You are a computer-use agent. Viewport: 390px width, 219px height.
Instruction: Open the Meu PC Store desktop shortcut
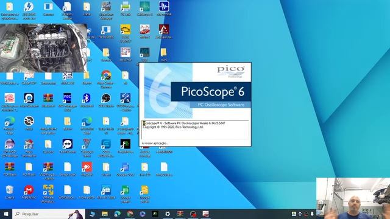pos(106,190)
